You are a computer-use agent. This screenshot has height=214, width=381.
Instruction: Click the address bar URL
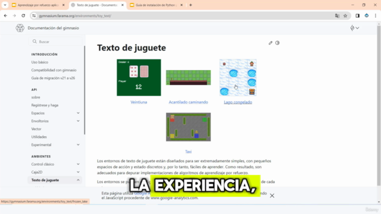[x=75, y=16]
